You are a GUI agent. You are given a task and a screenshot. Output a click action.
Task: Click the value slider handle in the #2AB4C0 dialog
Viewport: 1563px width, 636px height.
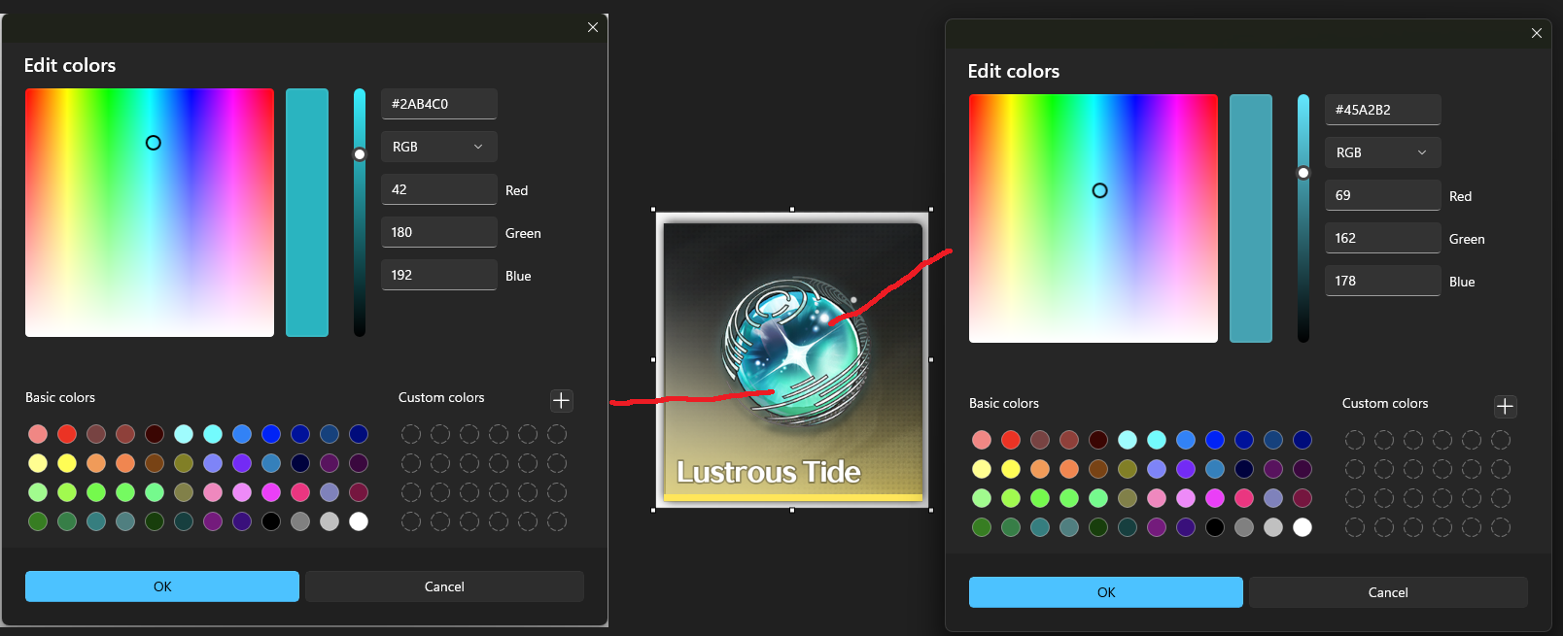[360, 154]
